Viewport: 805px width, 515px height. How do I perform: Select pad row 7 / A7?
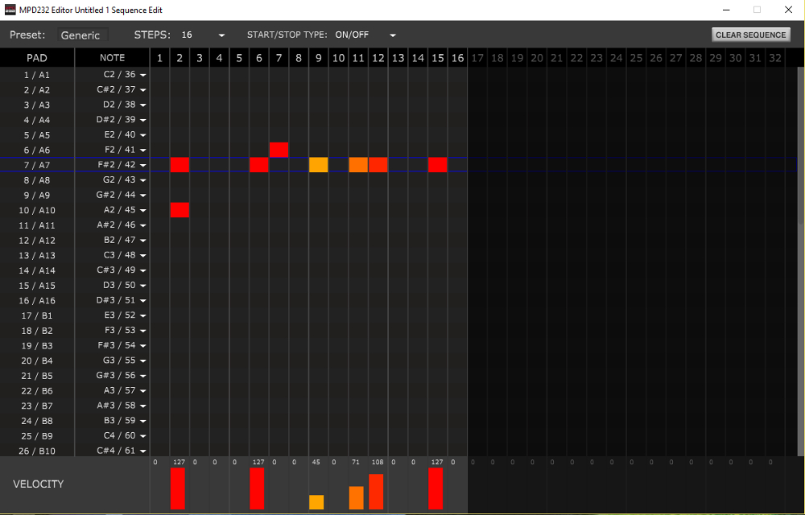click(x=37, y=165)
